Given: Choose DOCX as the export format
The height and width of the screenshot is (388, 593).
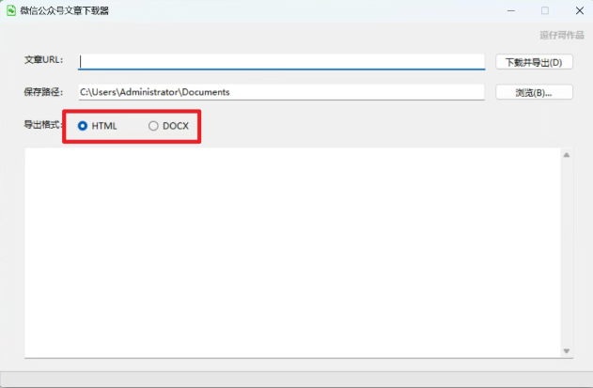Looking at the screenshot, I should pos(154,126).
